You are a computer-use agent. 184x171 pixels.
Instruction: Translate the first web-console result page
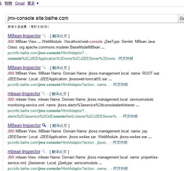(x=60, y=36)
